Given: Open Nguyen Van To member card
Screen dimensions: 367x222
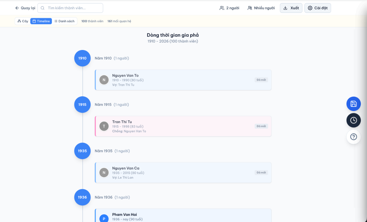Looking at the screenshot, I should [183, 80].
